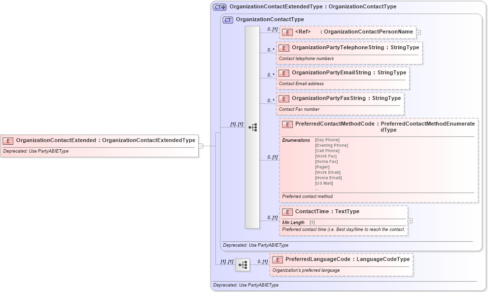Screen dimensions: 488x292
Task: Click the sequence compositor inside OrganizationContactType
Action: (253, 127)
